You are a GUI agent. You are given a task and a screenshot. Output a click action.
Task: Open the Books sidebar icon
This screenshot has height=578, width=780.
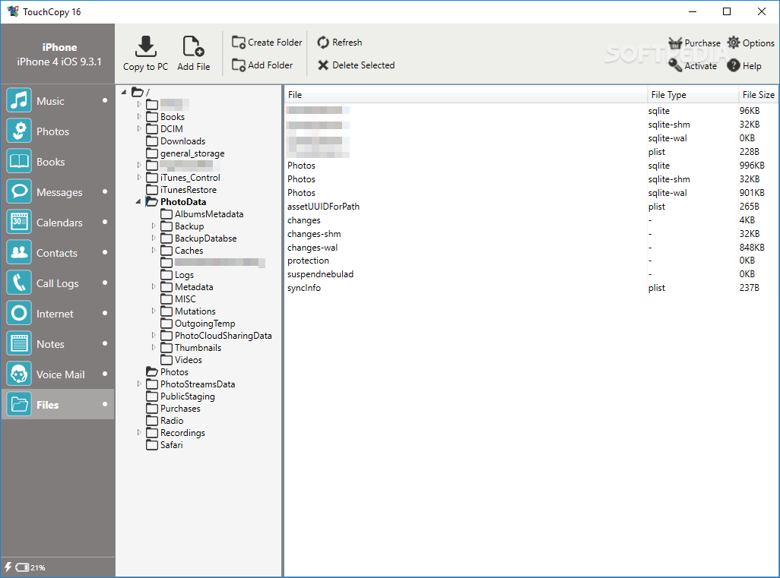tap(19, 161)
